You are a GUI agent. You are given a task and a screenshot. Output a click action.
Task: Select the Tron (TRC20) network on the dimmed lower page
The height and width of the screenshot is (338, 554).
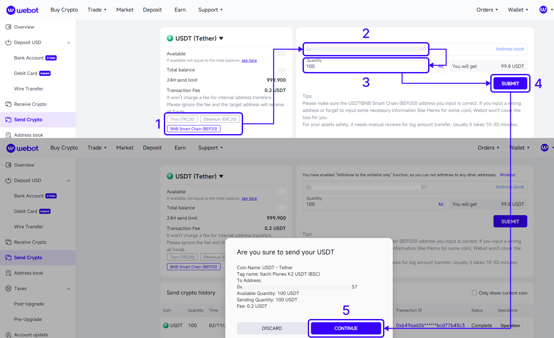182,257
